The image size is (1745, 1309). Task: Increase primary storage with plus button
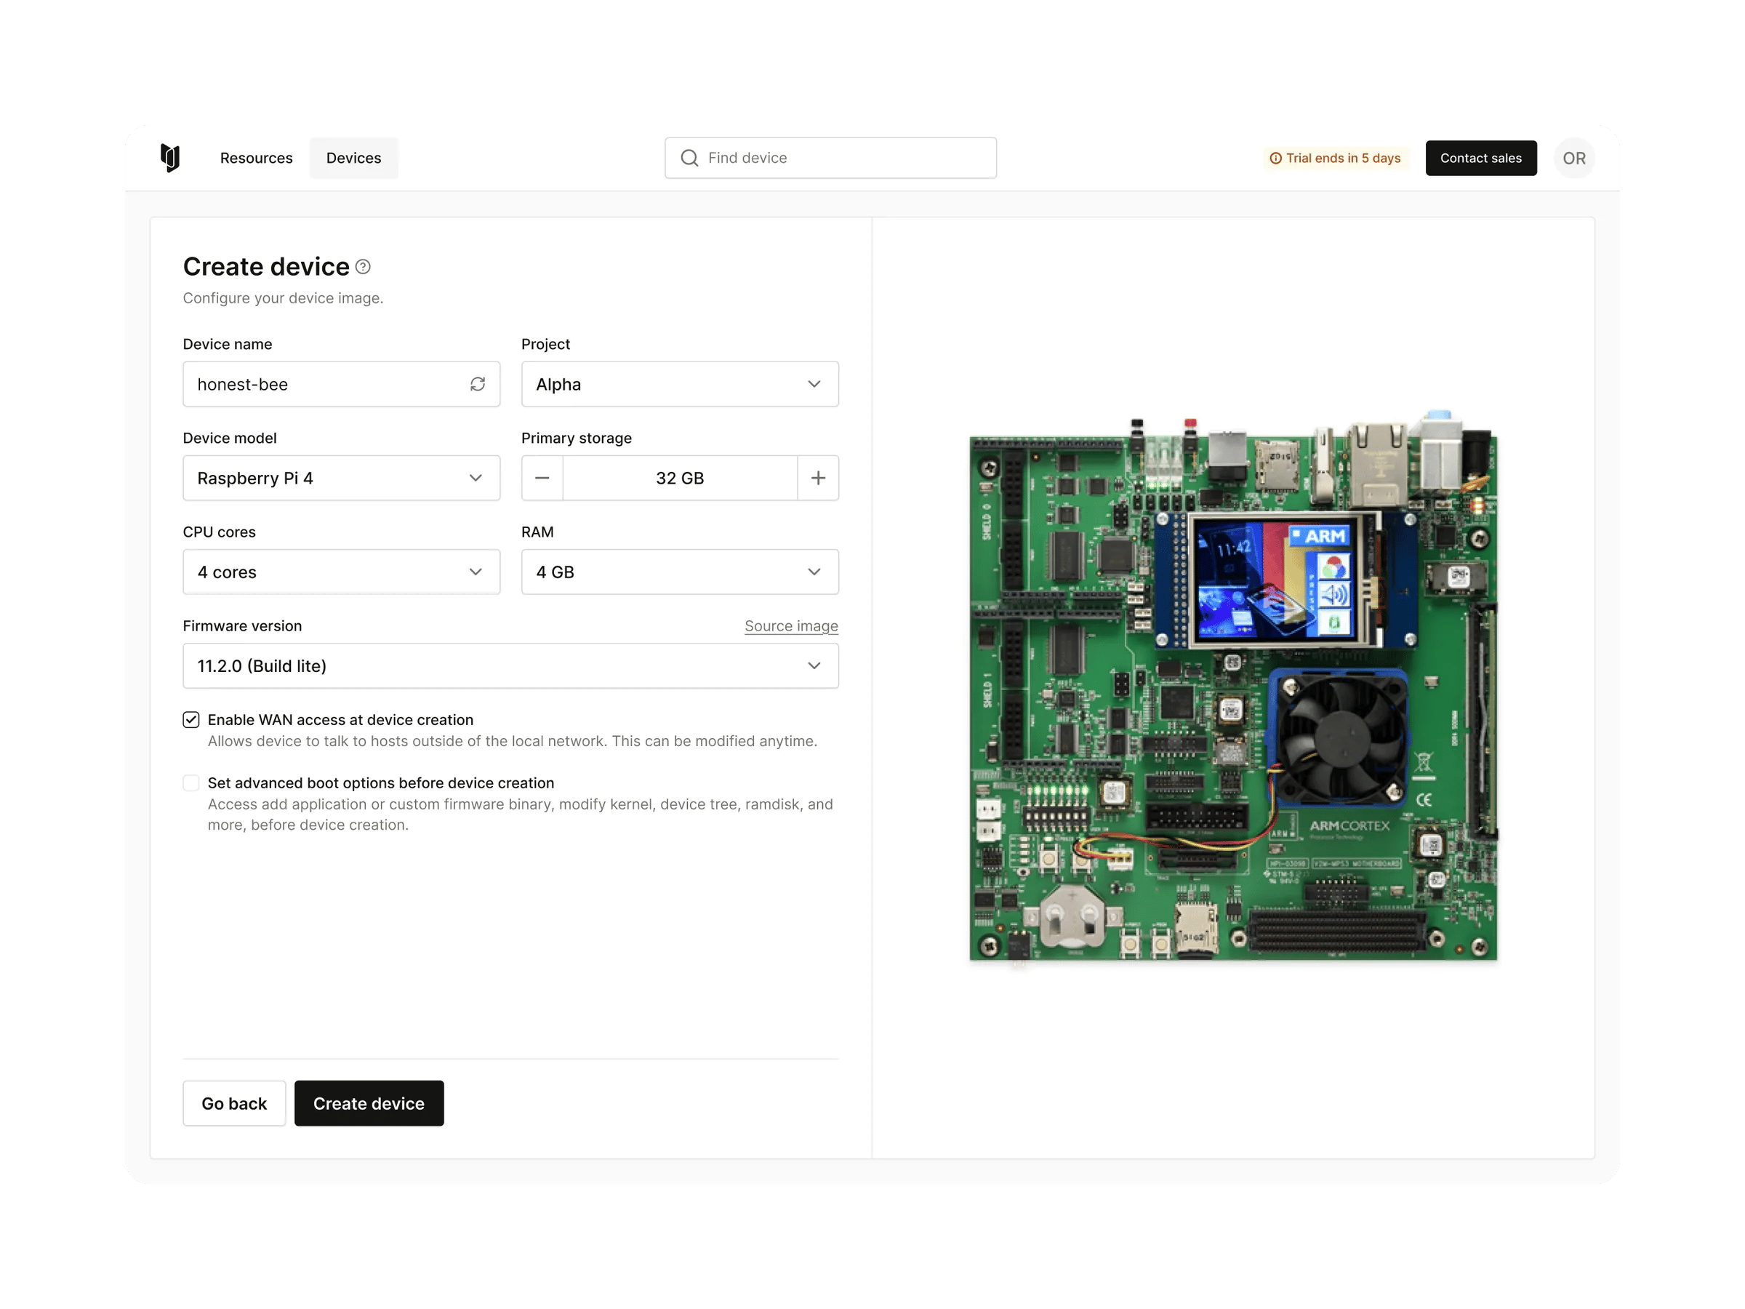818,479
